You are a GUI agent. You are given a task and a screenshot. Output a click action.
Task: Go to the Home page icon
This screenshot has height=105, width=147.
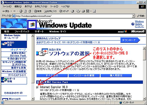30,11
